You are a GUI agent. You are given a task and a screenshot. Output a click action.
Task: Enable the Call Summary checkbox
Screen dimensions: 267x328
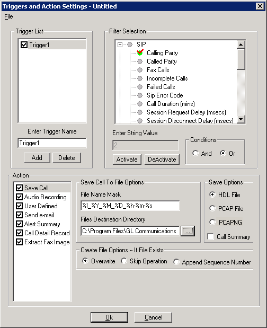[210, 236]
